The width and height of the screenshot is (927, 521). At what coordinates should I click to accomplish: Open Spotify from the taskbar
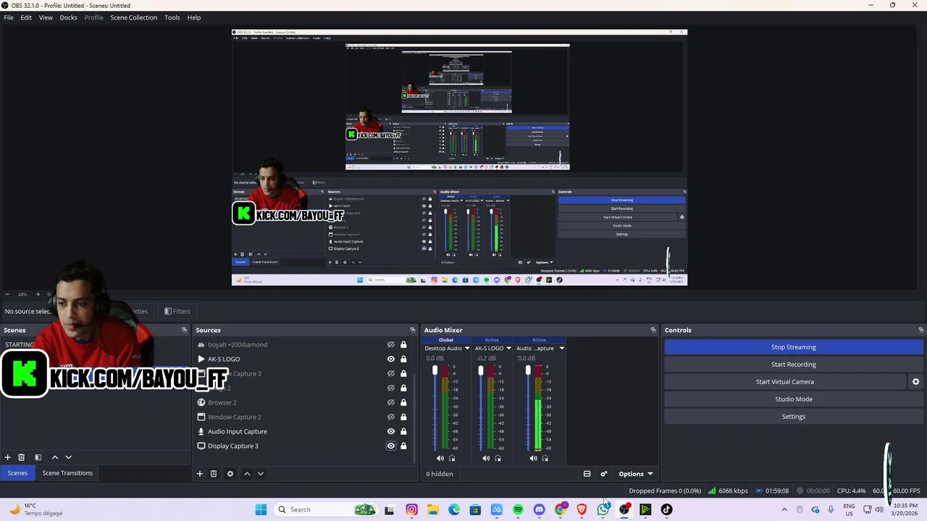(518, 509)
